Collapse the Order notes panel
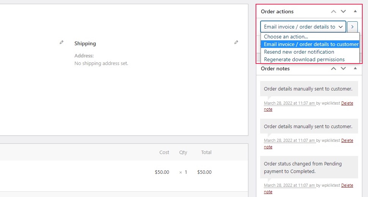This screenshot has width=368, height=197. point(355,68)
